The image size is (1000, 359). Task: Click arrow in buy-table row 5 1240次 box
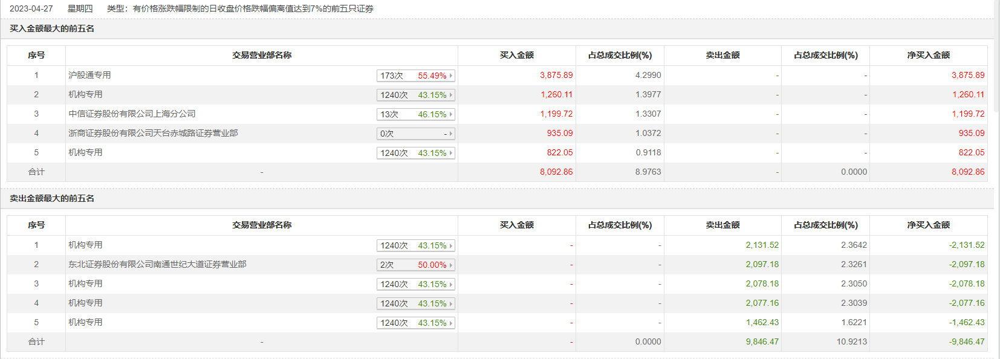point(451,153)
